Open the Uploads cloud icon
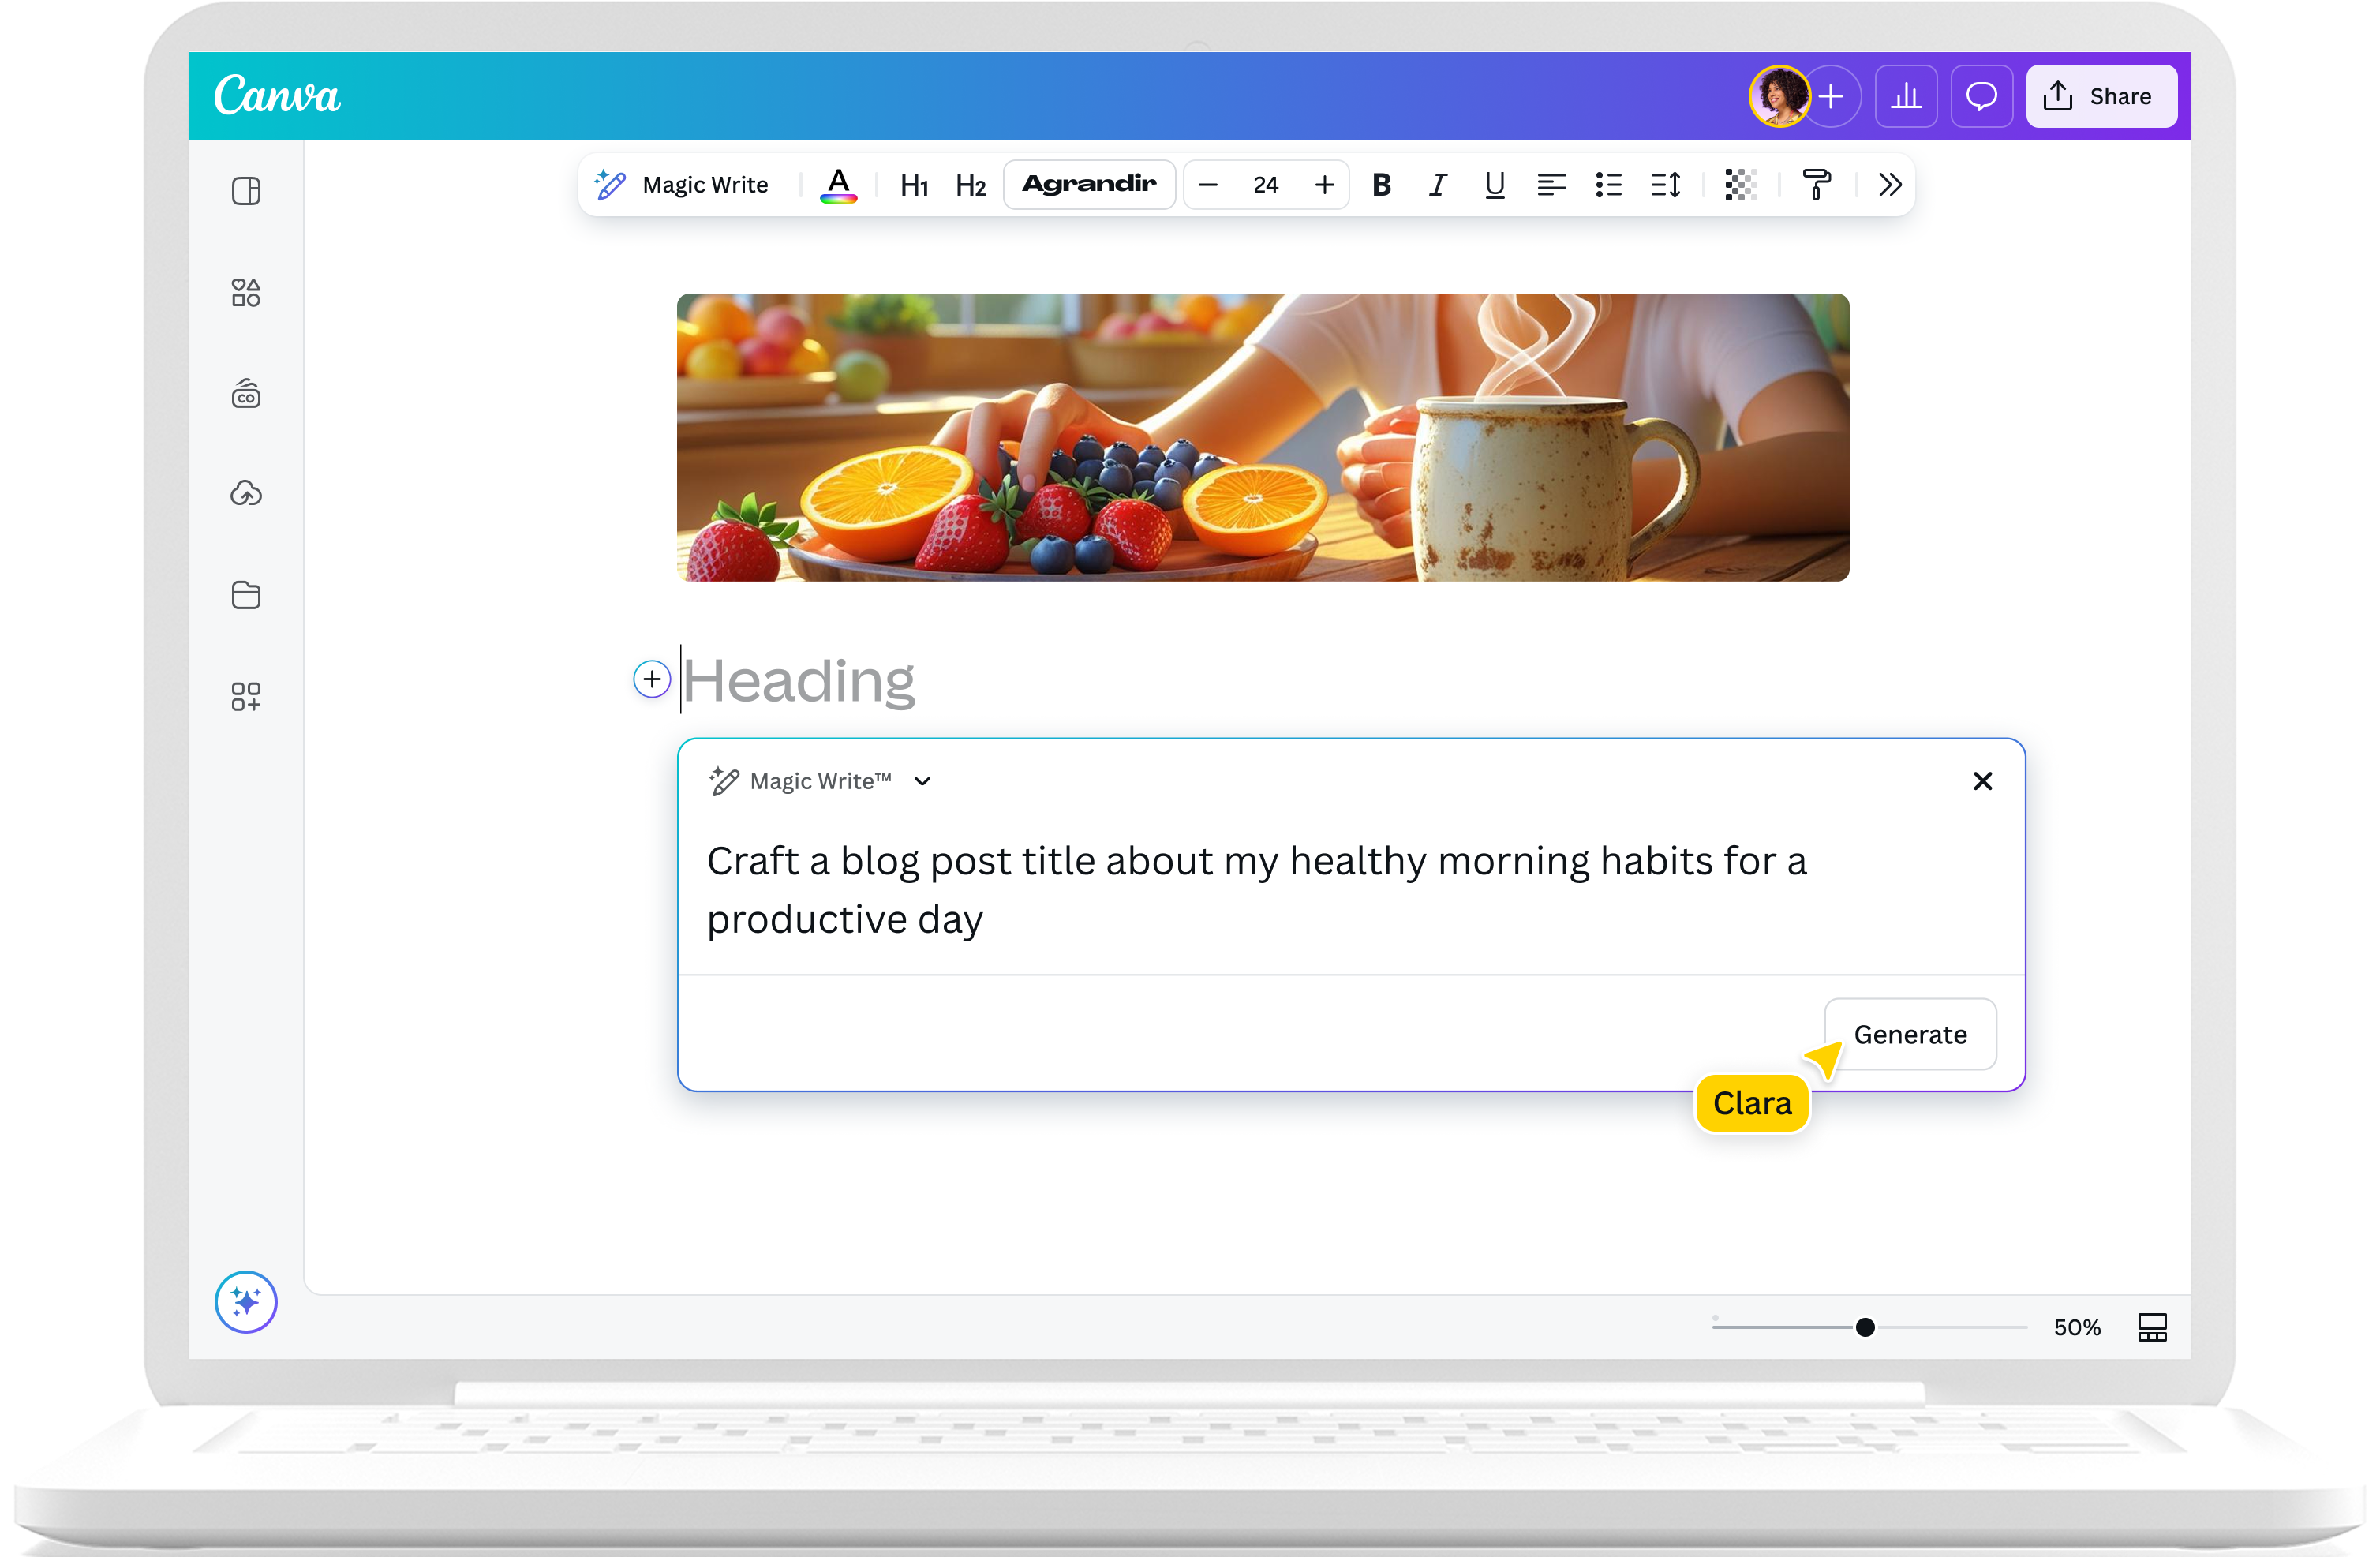 click(246, 493)
